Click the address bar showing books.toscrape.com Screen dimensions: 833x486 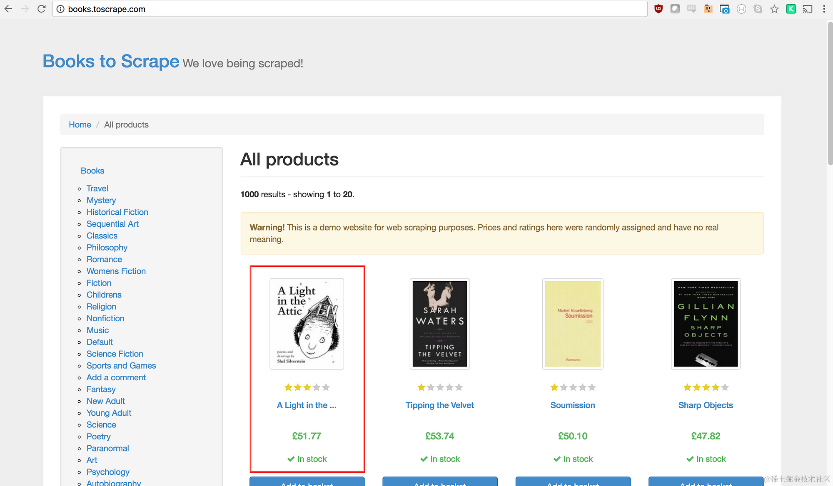pos(350,9)
